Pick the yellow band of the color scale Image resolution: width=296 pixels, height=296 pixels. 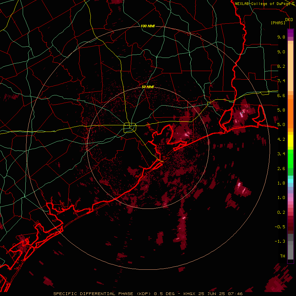pyautogui.click(x=290, y=141)
